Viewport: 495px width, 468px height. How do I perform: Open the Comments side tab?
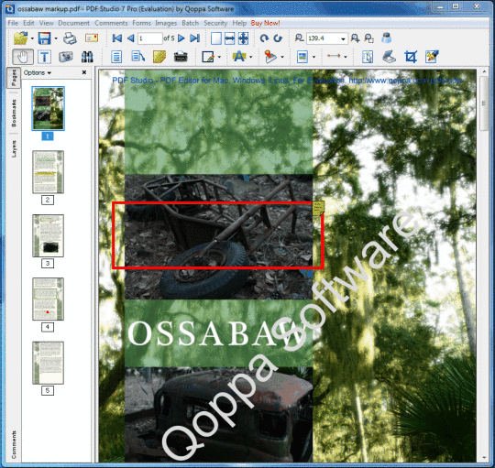14,445
